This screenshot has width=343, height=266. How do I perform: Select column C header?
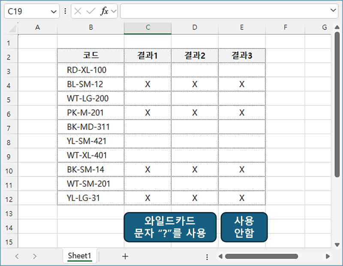click(x=147, y=27)
